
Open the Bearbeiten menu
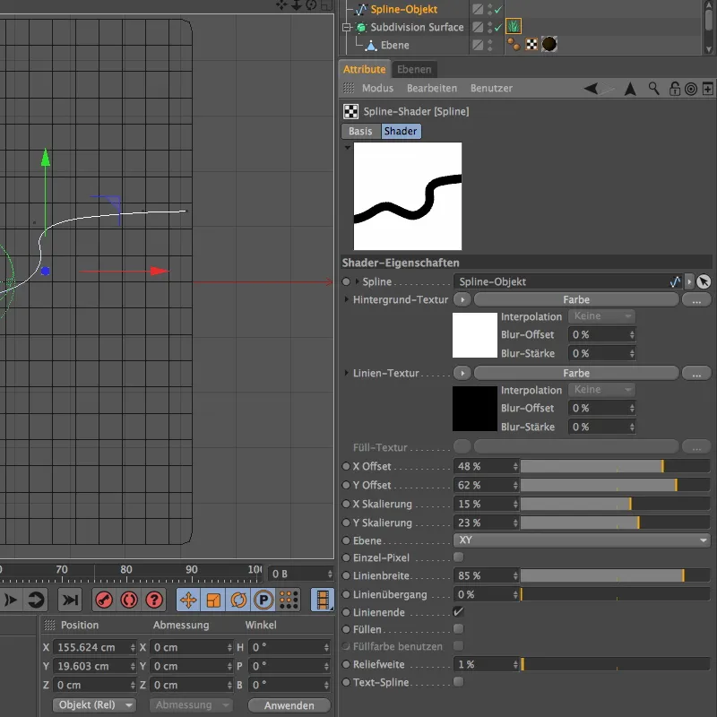pyautogui.click(x=432, y=89)
